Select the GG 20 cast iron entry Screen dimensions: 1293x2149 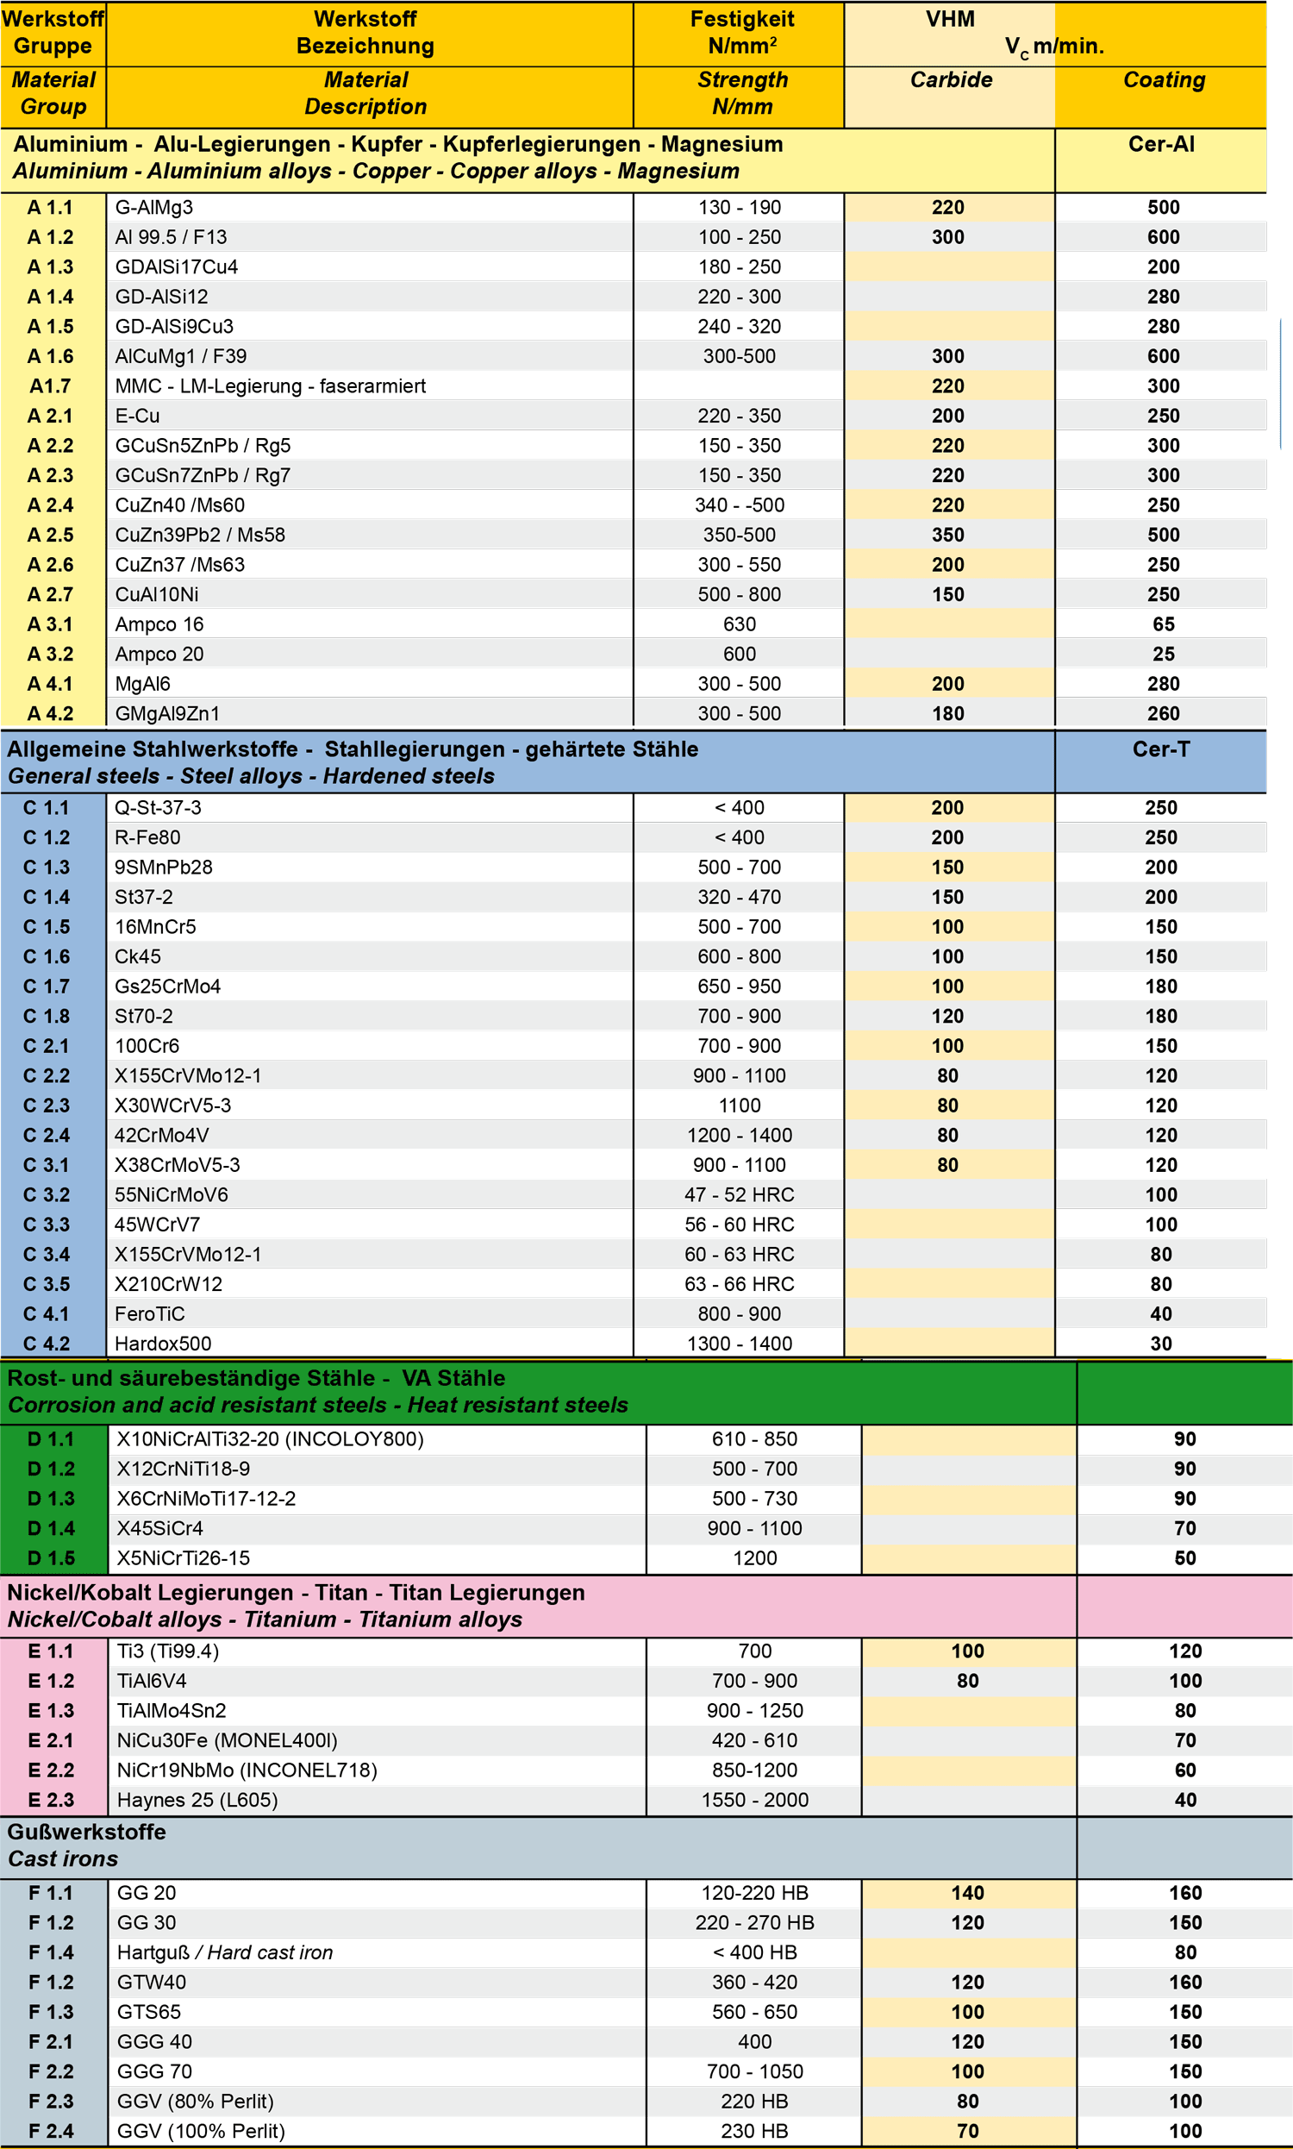point(146,1893)
